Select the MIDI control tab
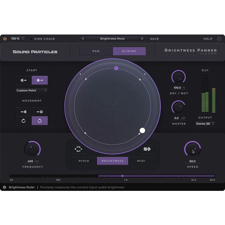 141,161
